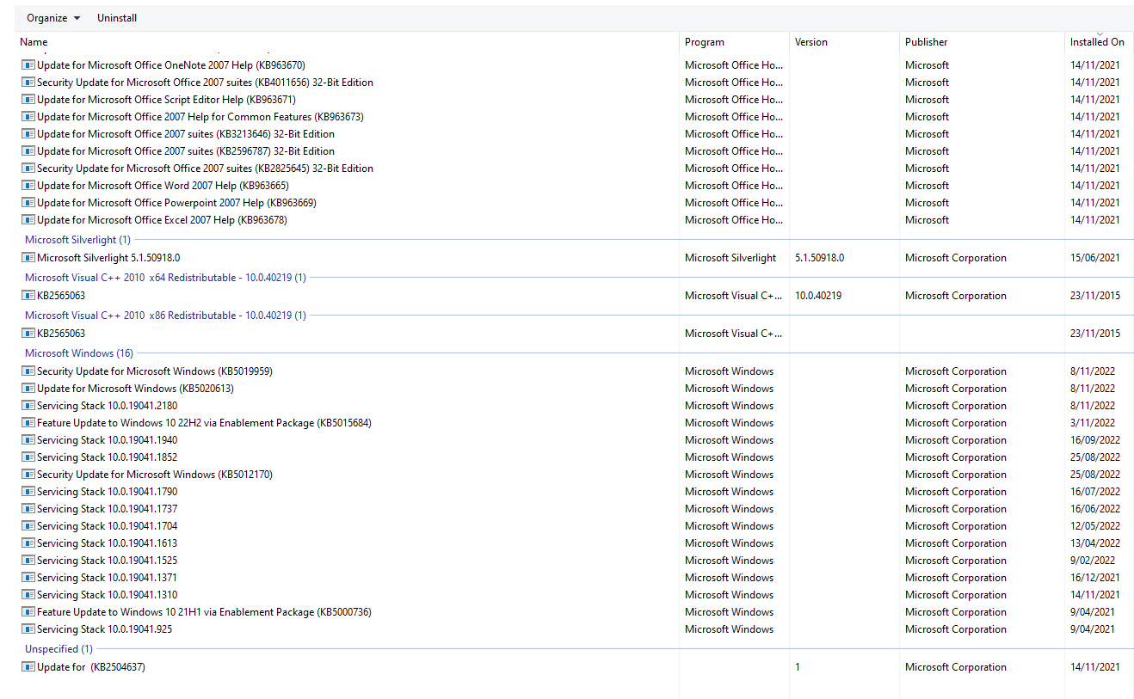Click icon of Security Update KB5019959

(x=28, y=371)
